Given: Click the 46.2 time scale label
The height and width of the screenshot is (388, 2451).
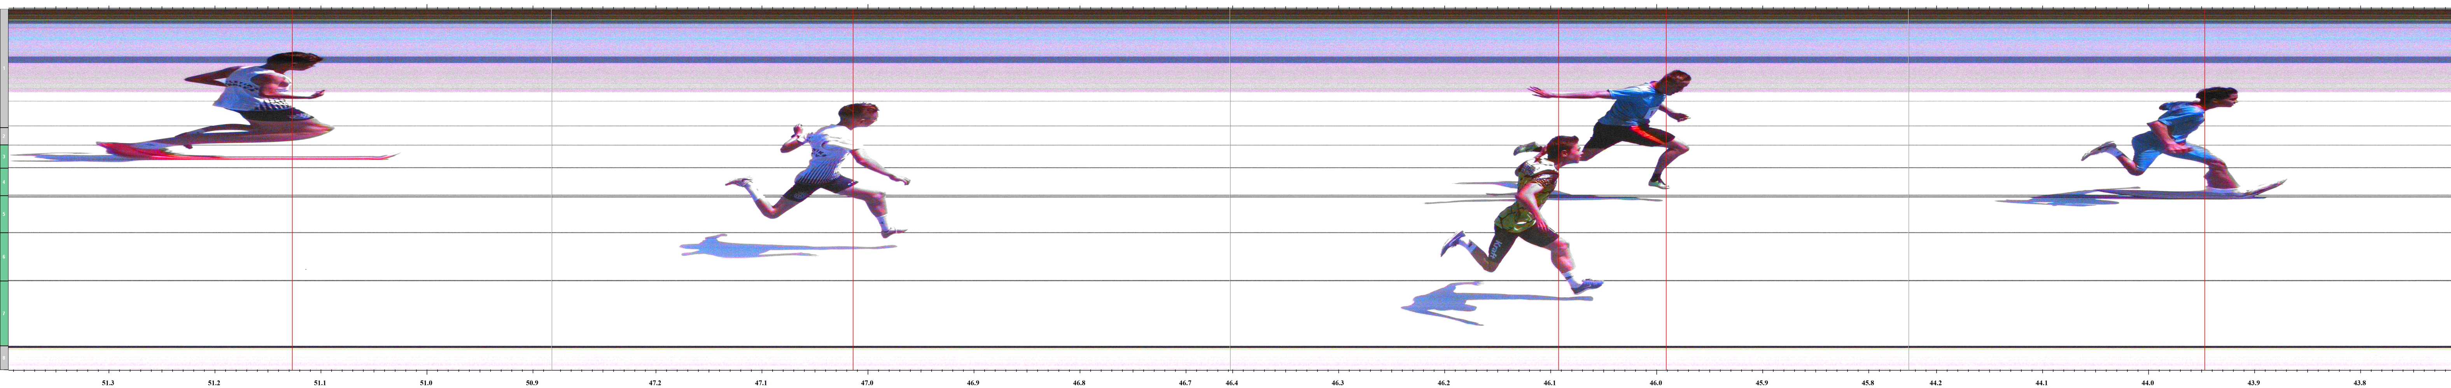Looking at the screenshot, I should [x=1444, y=383].
